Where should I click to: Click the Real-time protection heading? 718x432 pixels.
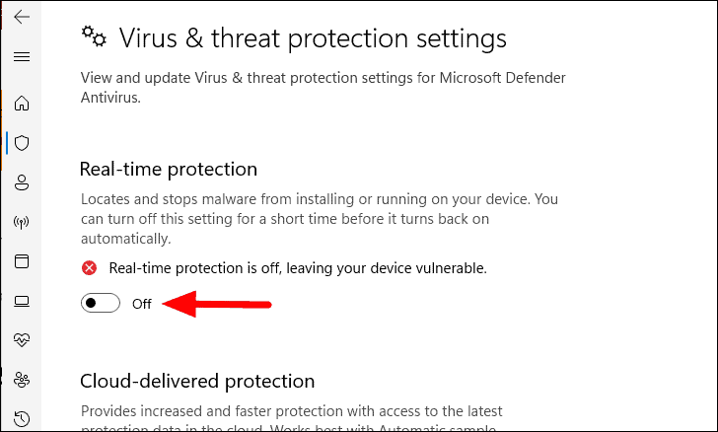pos(169,170)
